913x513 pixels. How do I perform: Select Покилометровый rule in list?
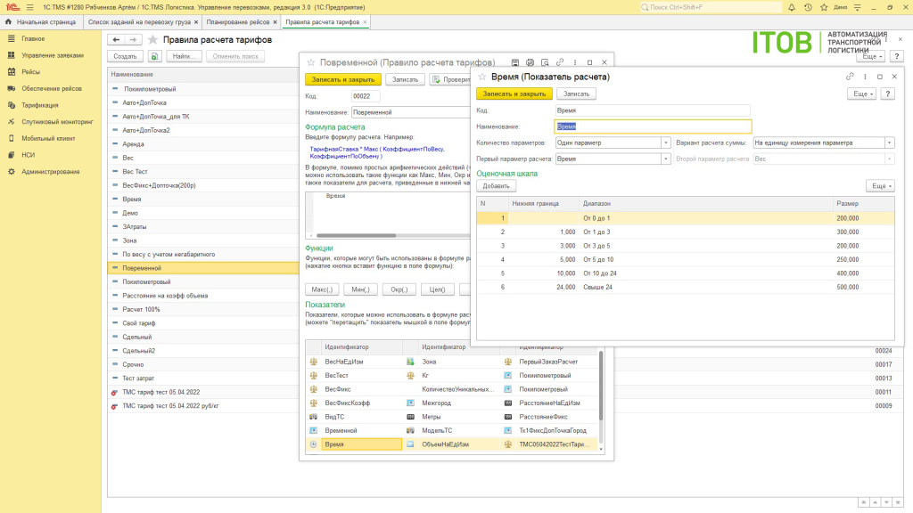(146, 281)
